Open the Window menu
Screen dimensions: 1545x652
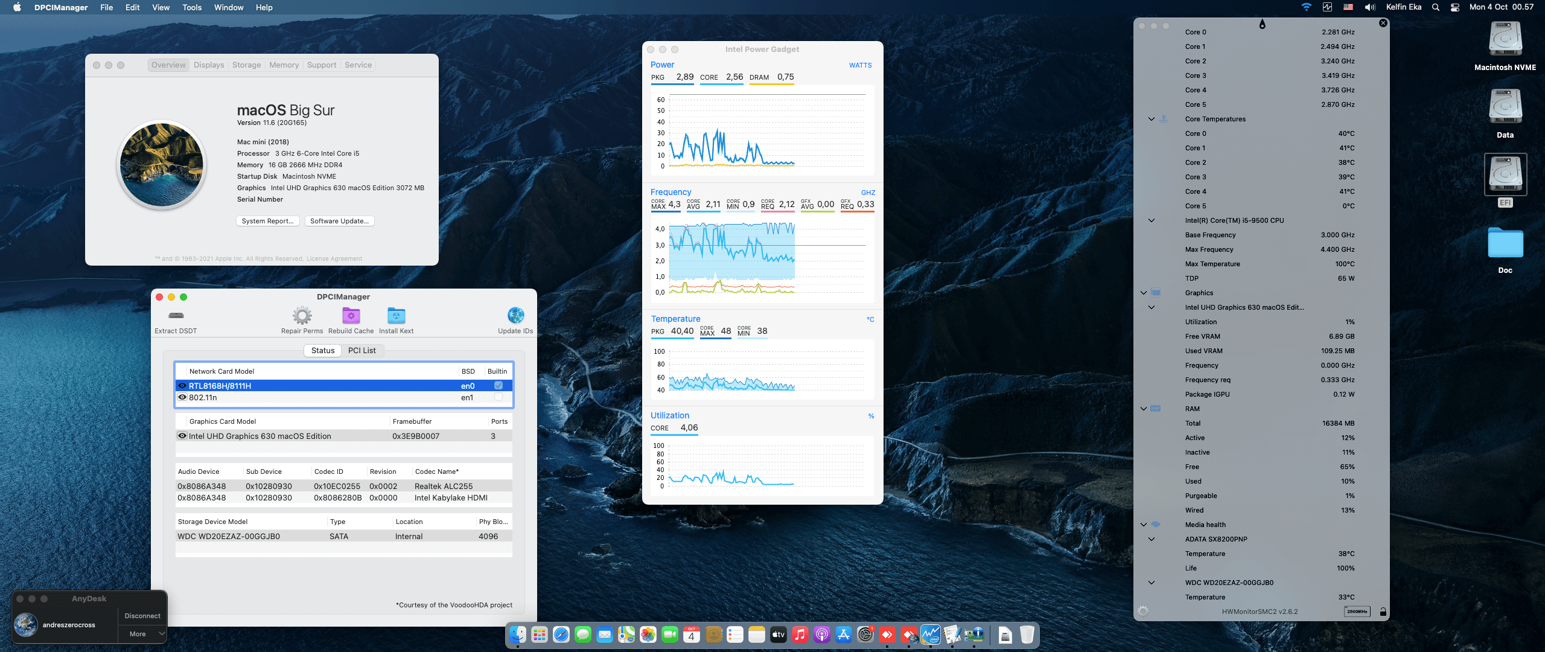(x=229, y=7)
